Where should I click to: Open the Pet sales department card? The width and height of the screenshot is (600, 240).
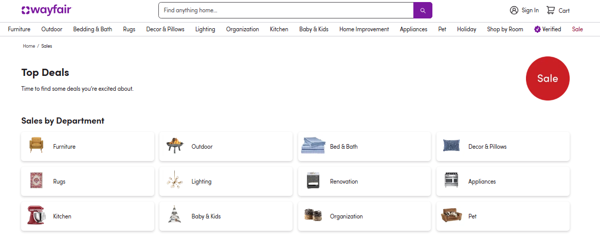point(503,216)
